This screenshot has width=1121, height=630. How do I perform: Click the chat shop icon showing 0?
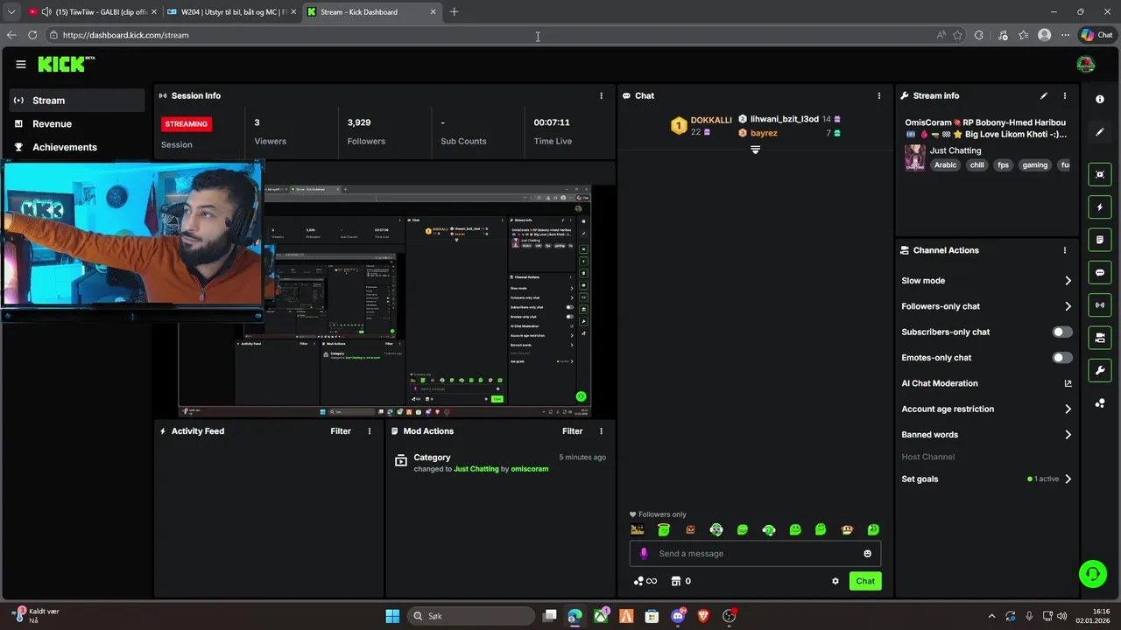(680, 581)
